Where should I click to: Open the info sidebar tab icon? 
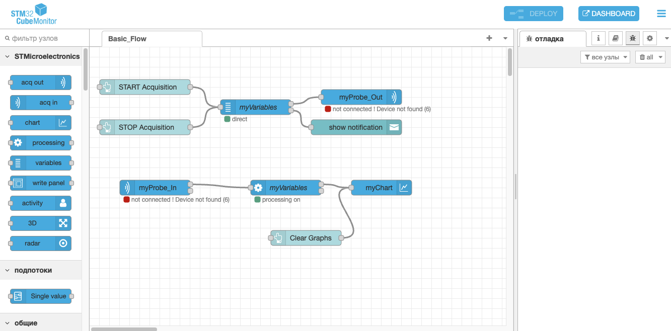click(x=598, y=38)
